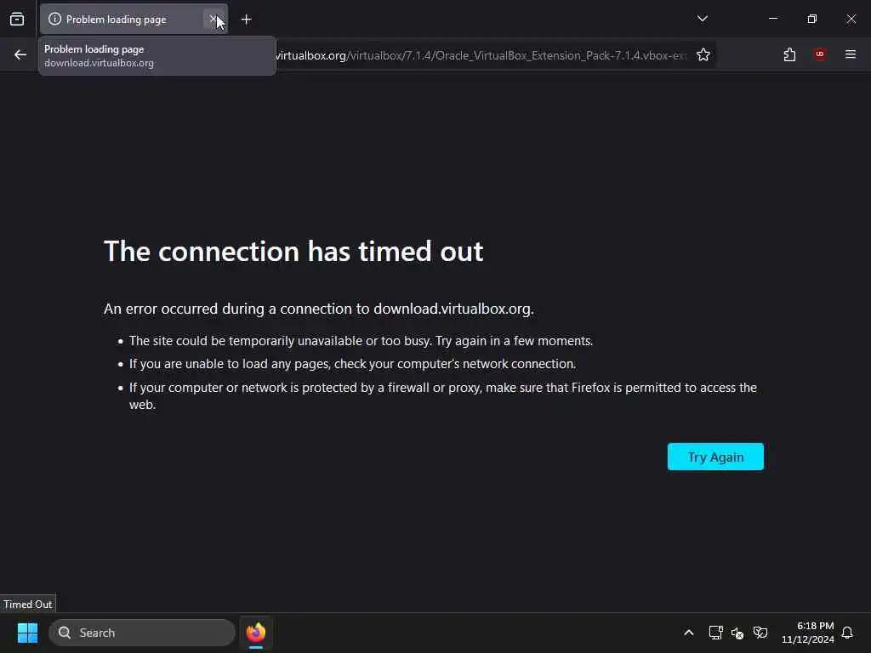Click the 'Timed Out' status bar text

[28, 605]
